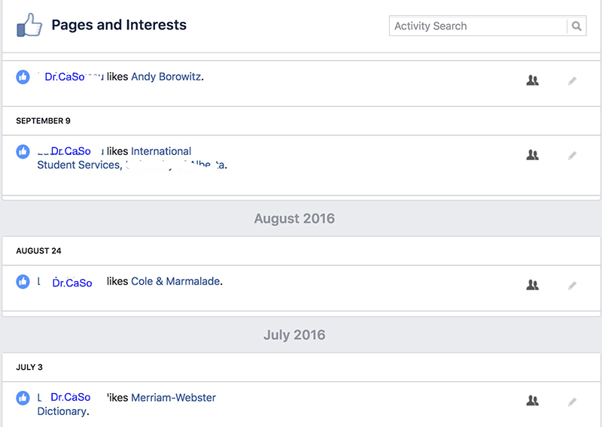
Task: Open audience selector for Andy Borowitz like
Action: pyautogui.click(x=533, y=80)
